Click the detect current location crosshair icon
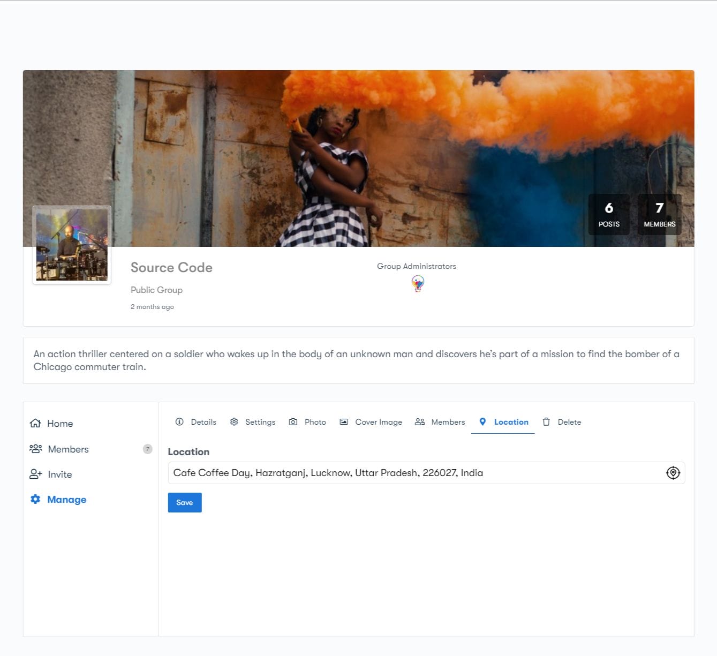 click(x=673, y=473)
